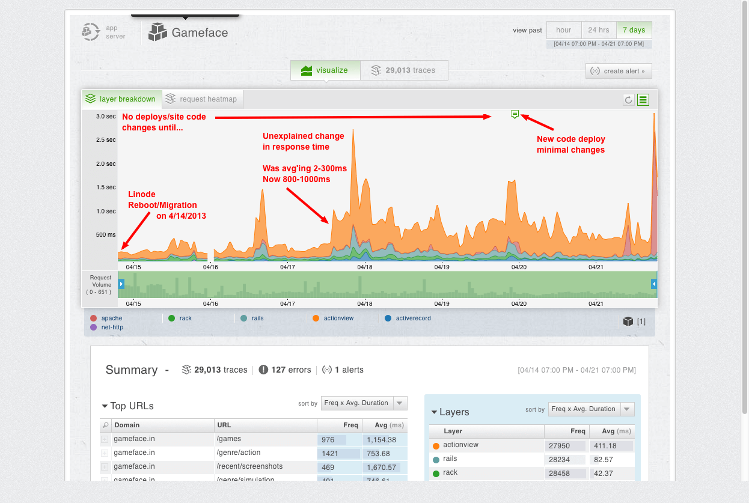
Task: Click the app server icon
Action: click(91, 32)
